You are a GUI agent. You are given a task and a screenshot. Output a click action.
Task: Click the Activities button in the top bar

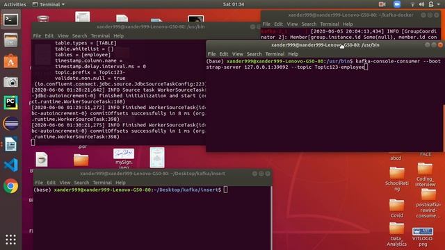coord(15,4)
